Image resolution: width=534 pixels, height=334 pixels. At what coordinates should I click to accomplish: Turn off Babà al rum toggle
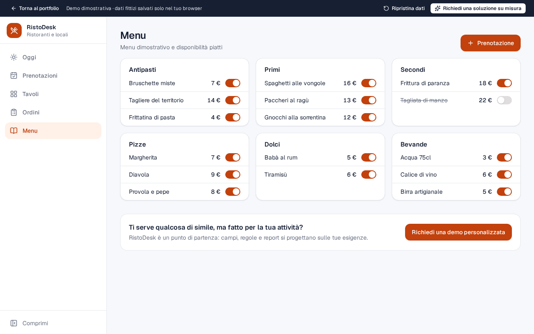[369, 157]
